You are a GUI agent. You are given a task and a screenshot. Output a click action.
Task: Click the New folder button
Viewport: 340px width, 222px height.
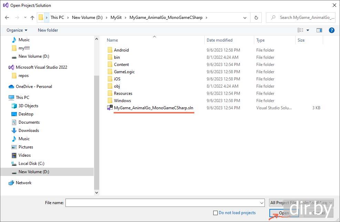pos(48,30)
